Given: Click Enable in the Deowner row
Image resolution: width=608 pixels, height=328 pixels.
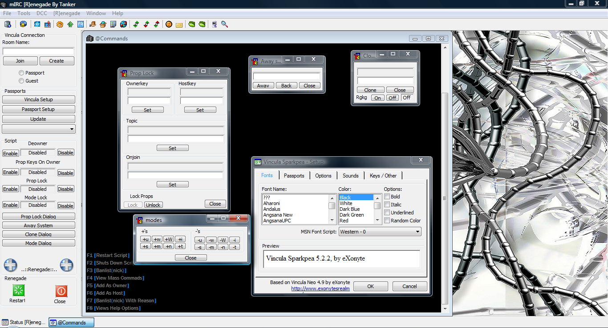Looking at the screenshot, I should click(11, 153).
